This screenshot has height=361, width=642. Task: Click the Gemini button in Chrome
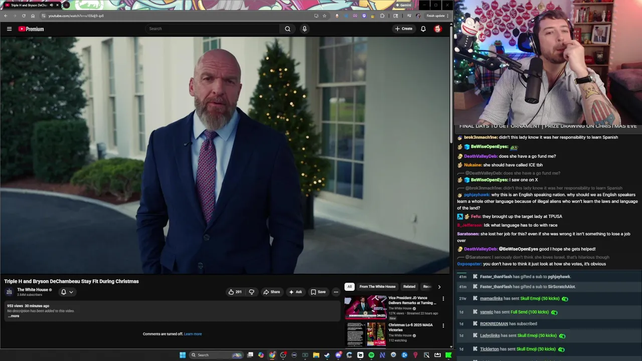(403, 5)
